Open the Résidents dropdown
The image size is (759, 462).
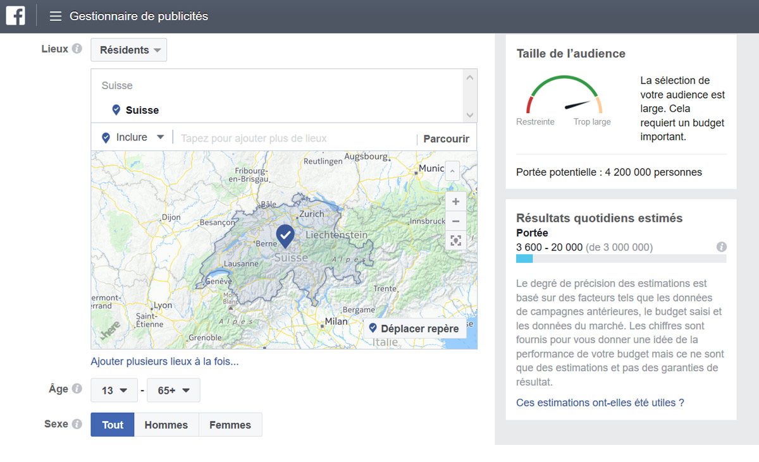(x=129, y=50)
